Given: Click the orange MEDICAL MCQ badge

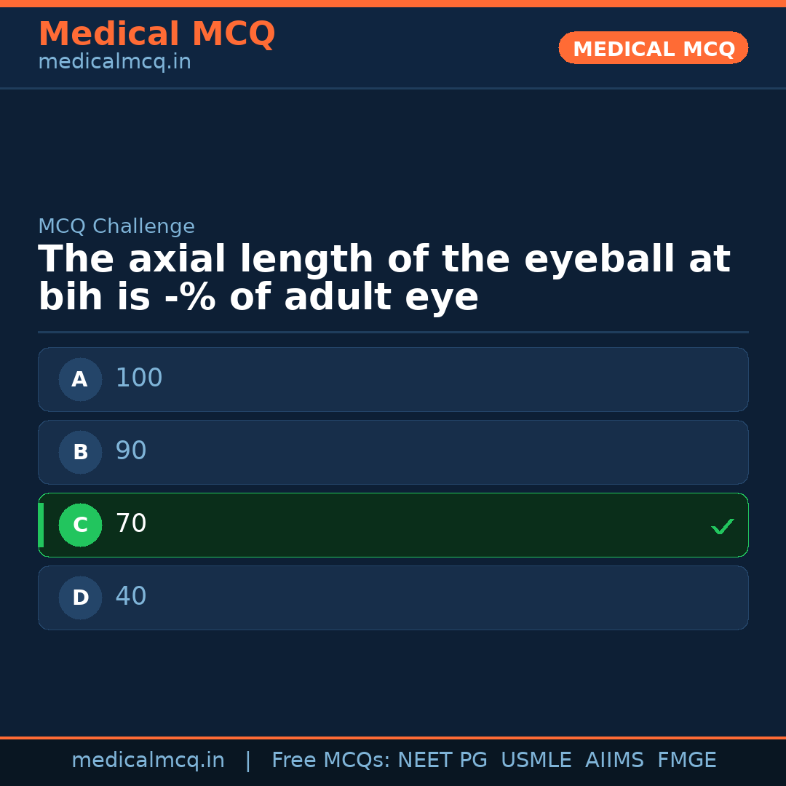Looking at the screenshot, I should click(653, 48).
